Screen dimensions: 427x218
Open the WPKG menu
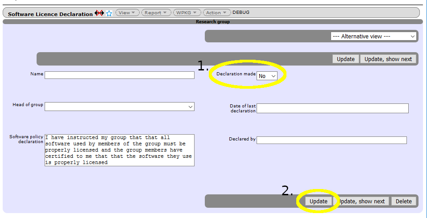[x=187, y=12]
